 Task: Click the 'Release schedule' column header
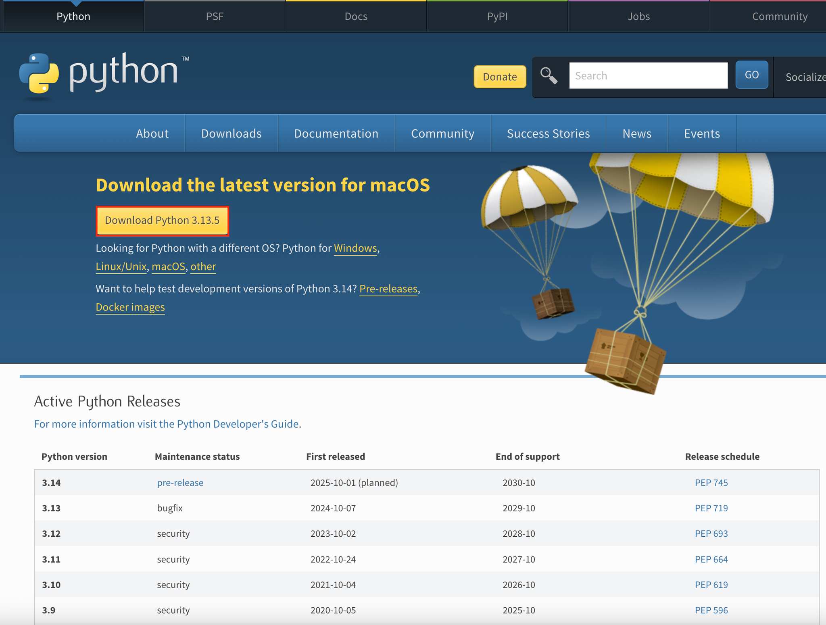click(722, 456)
